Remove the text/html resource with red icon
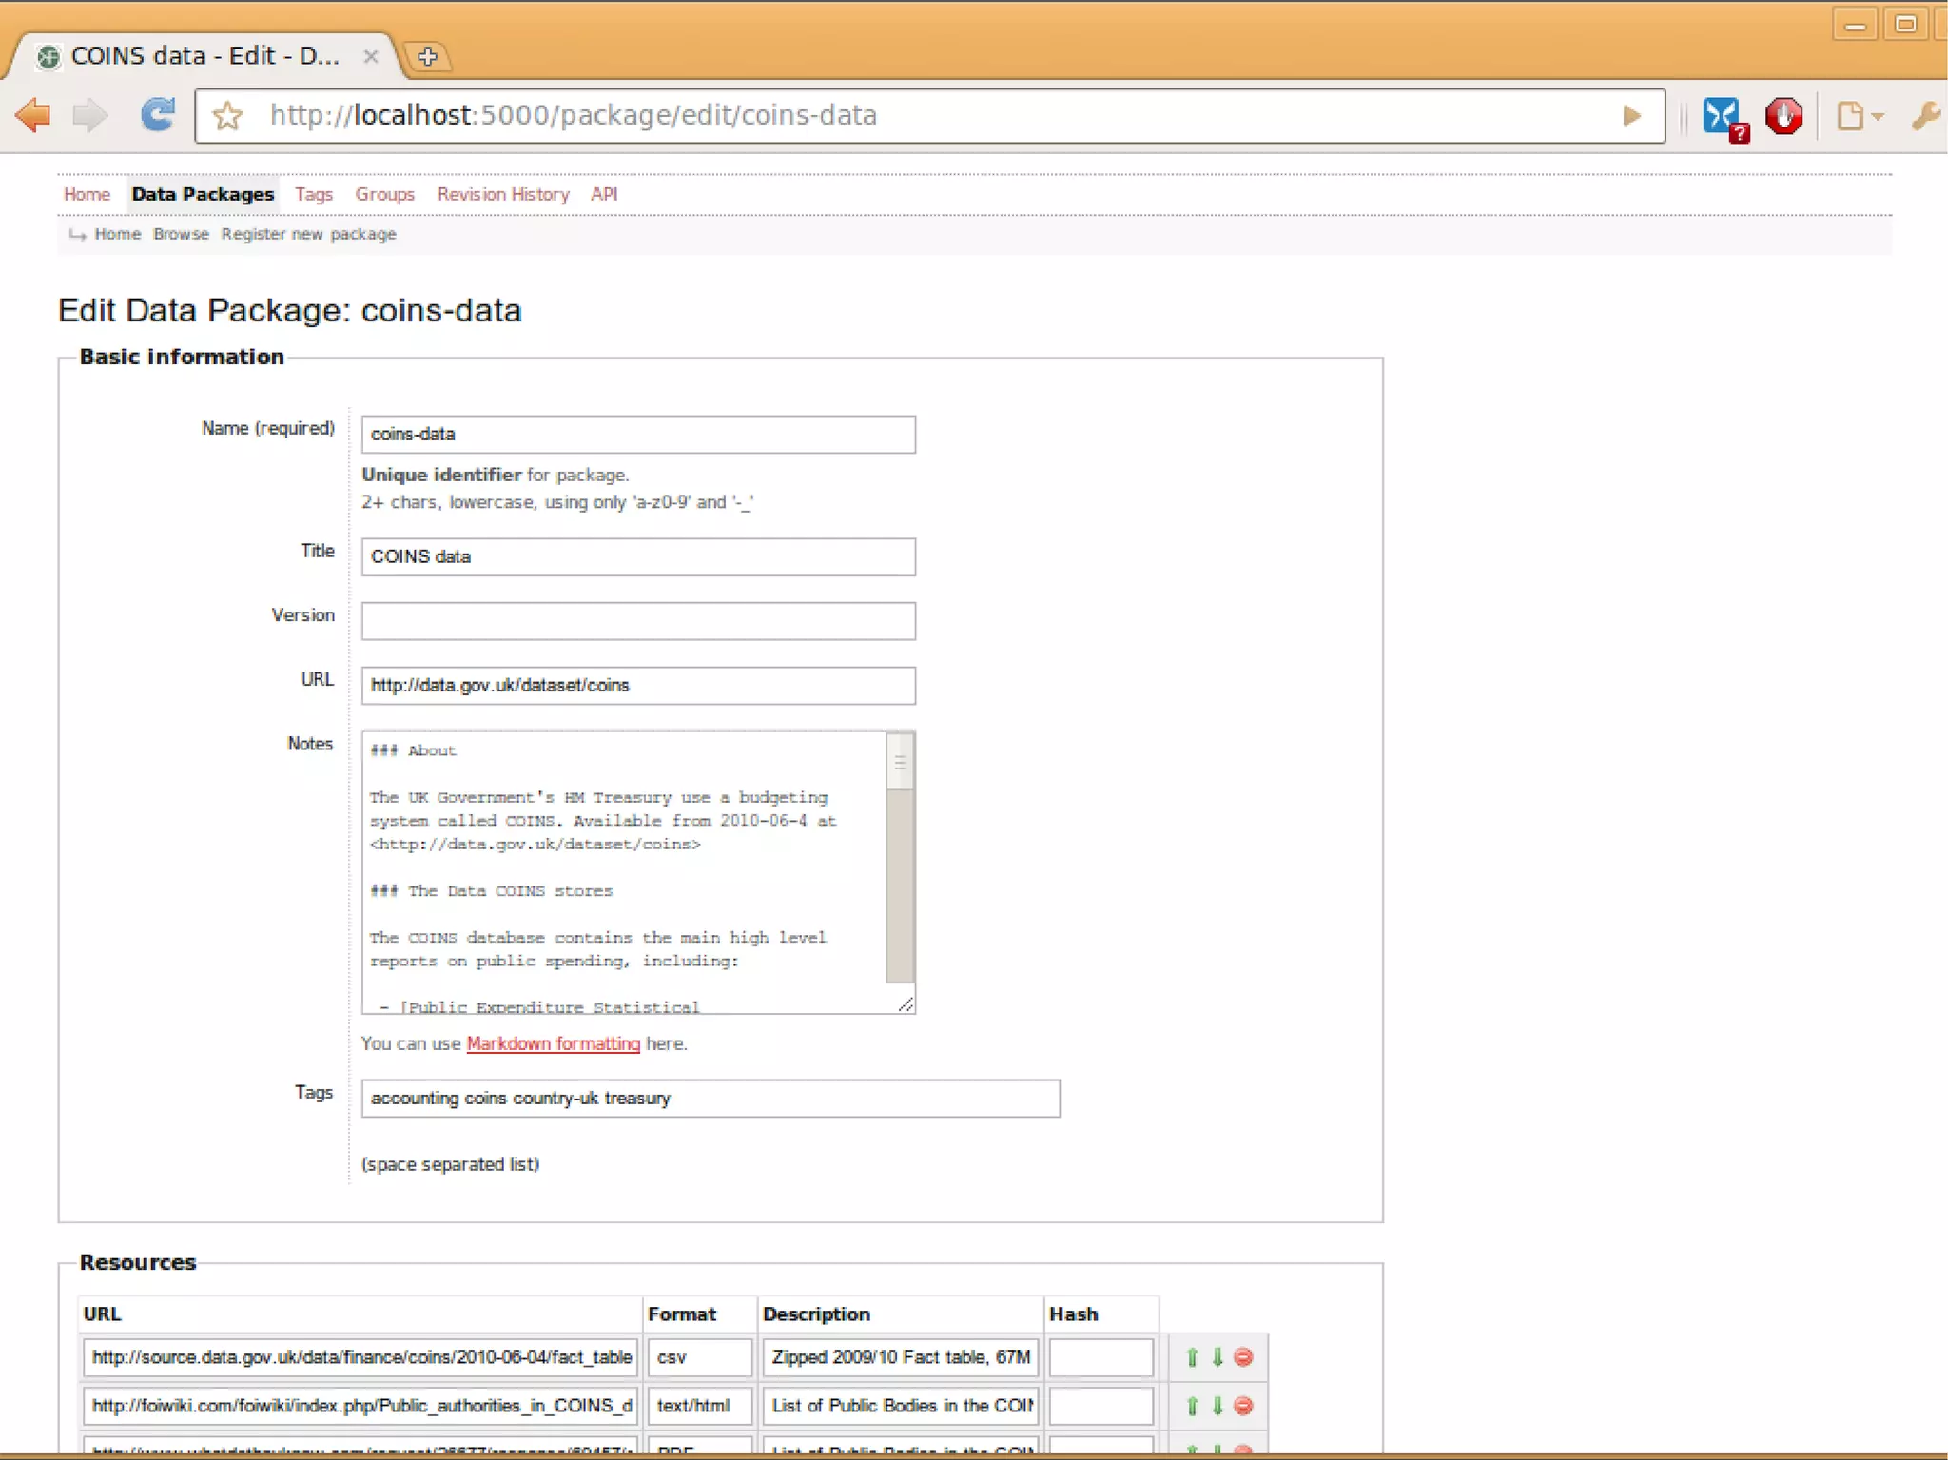 click(x=1243, y=1406)
